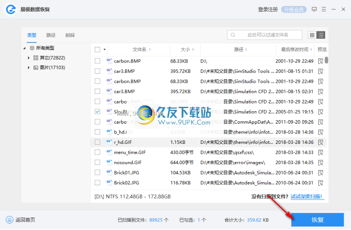351x230 pixels.
Task: Click the feedback message icon in title bar
Action: pos(314,9)
